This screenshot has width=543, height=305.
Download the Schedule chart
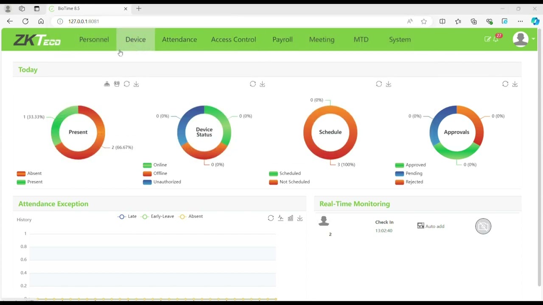(388, 84)
